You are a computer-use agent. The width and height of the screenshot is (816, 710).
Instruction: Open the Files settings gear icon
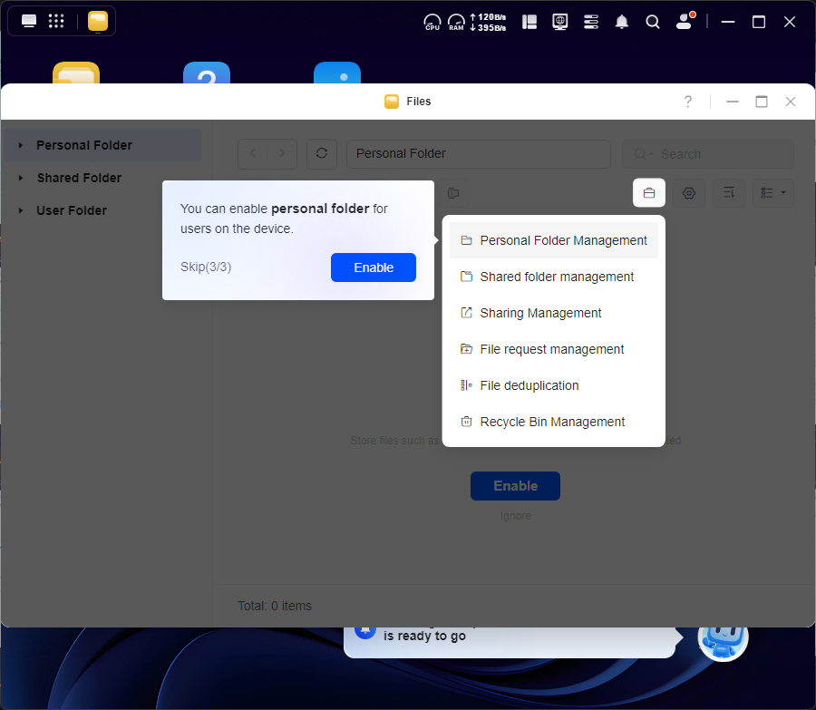coord(689,193)
